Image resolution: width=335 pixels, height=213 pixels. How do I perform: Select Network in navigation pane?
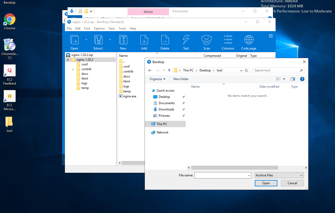162,132
